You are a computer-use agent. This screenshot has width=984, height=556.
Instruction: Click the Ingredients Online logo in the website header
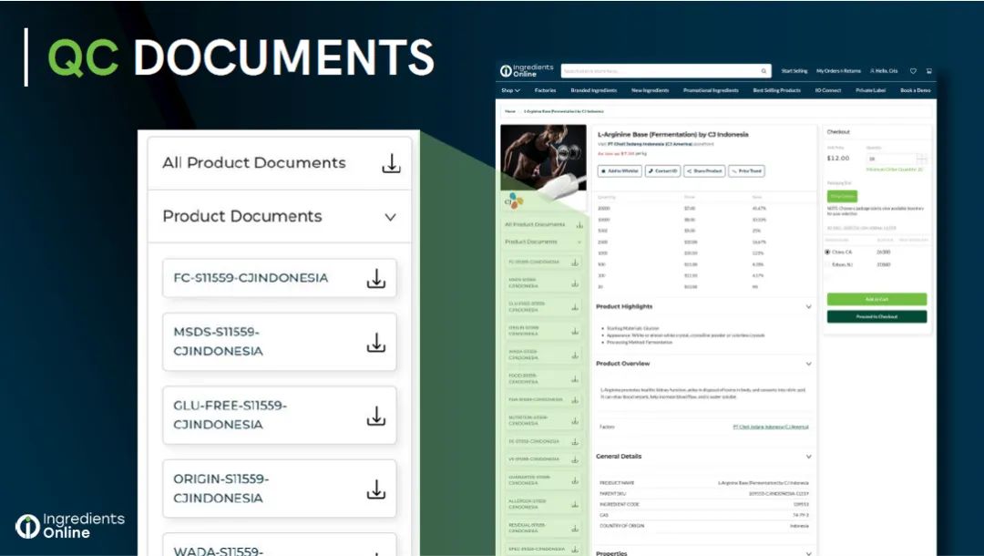pos(527,70)
